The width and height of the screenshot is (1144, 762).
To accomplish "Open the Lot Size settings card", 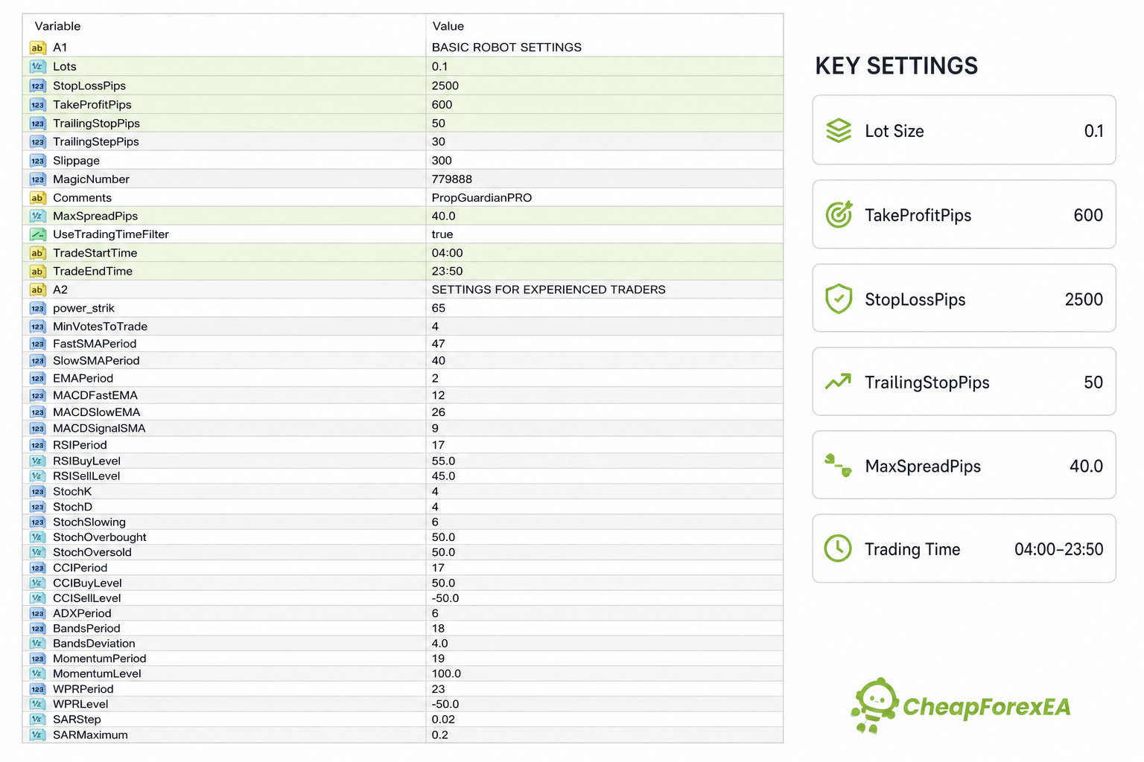I will click(x=964, y=130).
